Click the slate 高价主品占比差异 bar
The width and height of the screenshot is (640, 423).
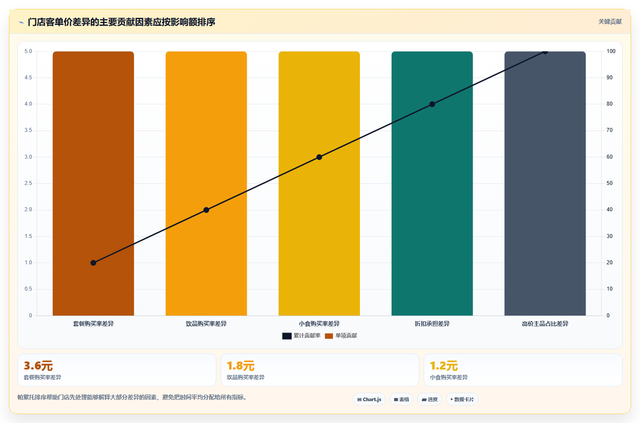click(x=545, y=183)
